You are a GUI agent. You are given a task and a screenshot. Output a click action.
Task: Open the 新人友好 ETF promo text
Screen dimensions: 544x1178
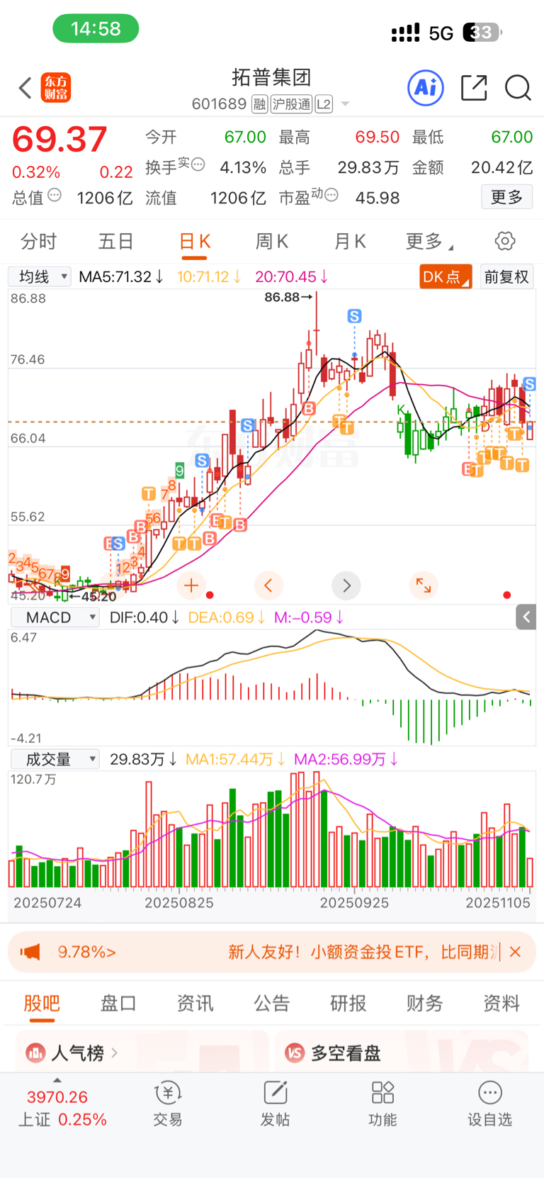(x=363, y=952)
